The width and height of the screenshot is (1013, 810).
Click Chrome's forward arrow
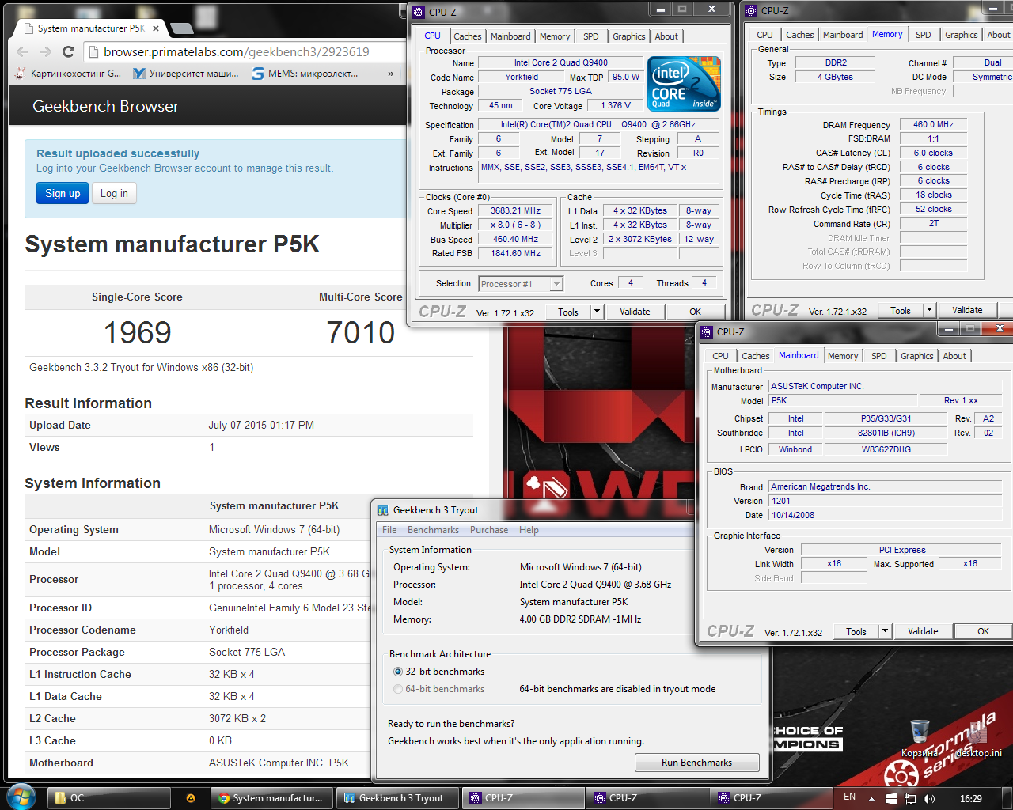(x=46, y=51)
